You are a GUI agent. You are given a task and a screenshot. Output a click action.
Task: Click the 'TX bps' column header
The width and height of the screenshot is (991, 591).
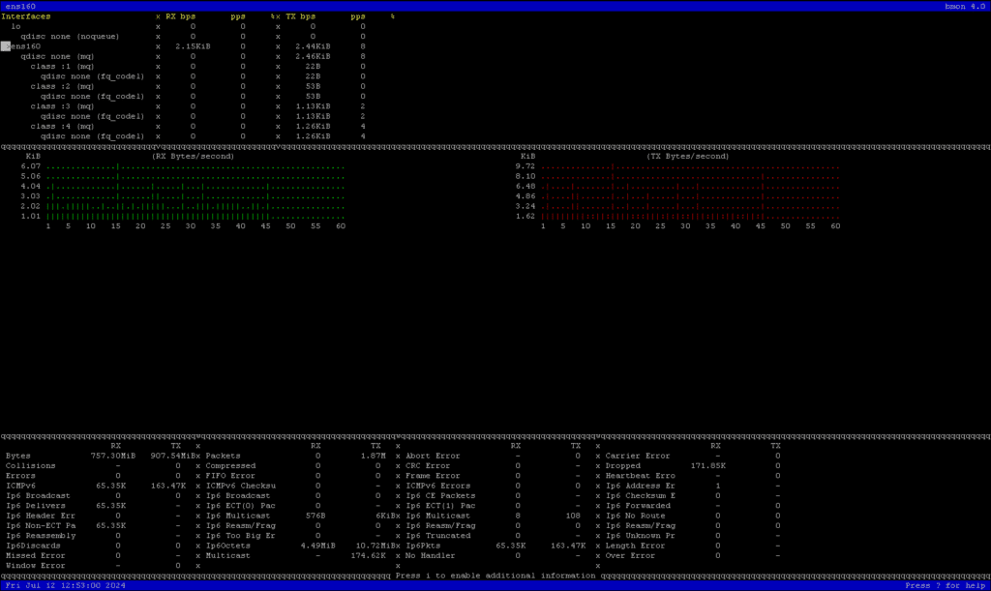[300, 16]
